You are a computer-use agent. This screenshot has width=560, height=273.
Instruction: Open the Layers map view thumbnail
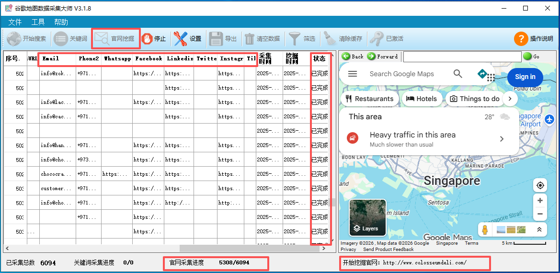click(367, 218)
